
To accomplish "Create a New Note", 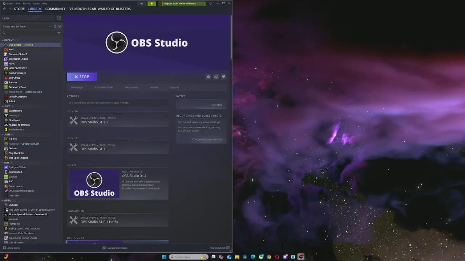I will click(217, 105).
